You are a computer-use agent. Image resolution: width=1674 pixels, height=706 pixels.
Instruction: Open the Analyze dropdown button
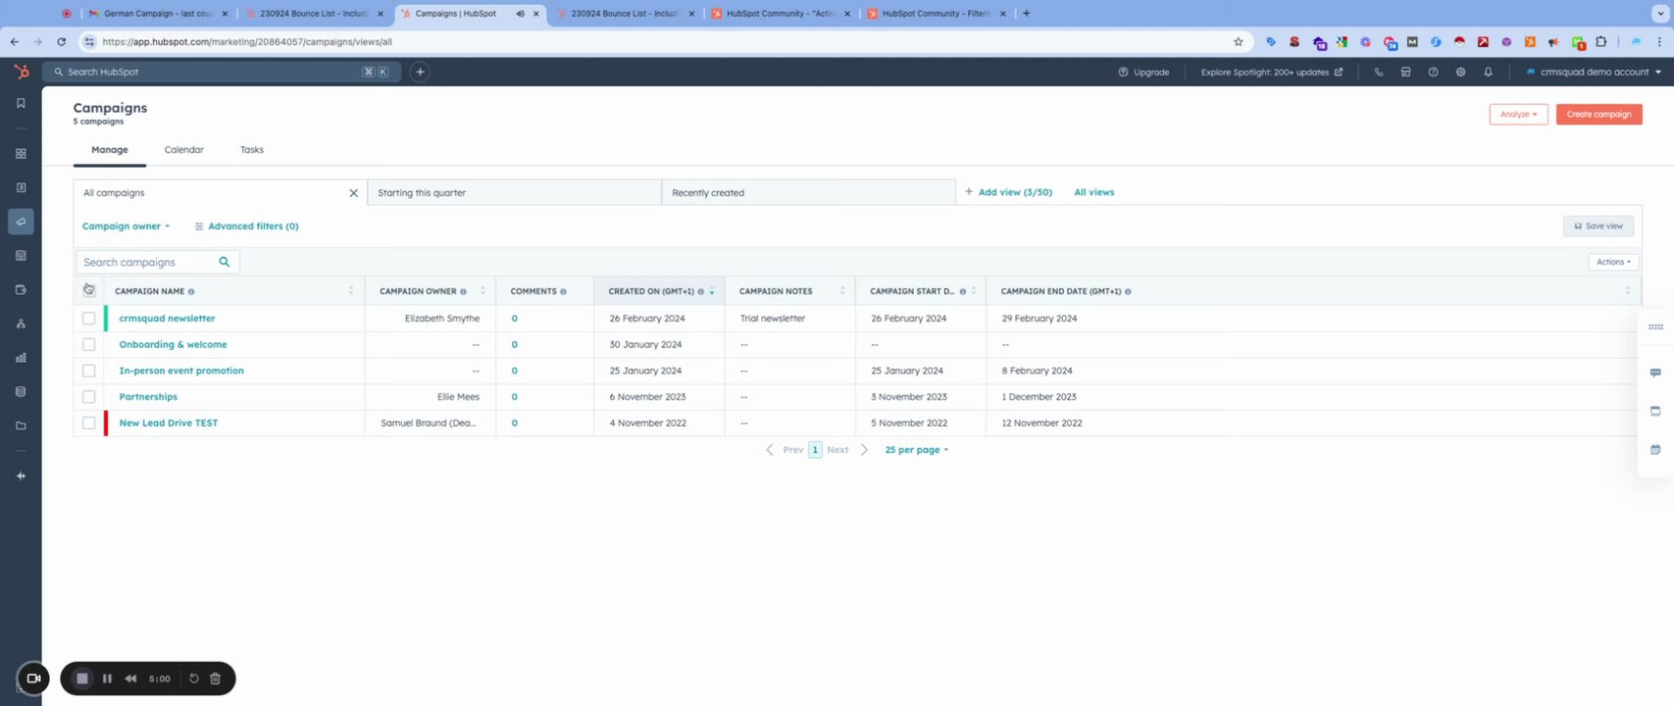[1518, 115]
